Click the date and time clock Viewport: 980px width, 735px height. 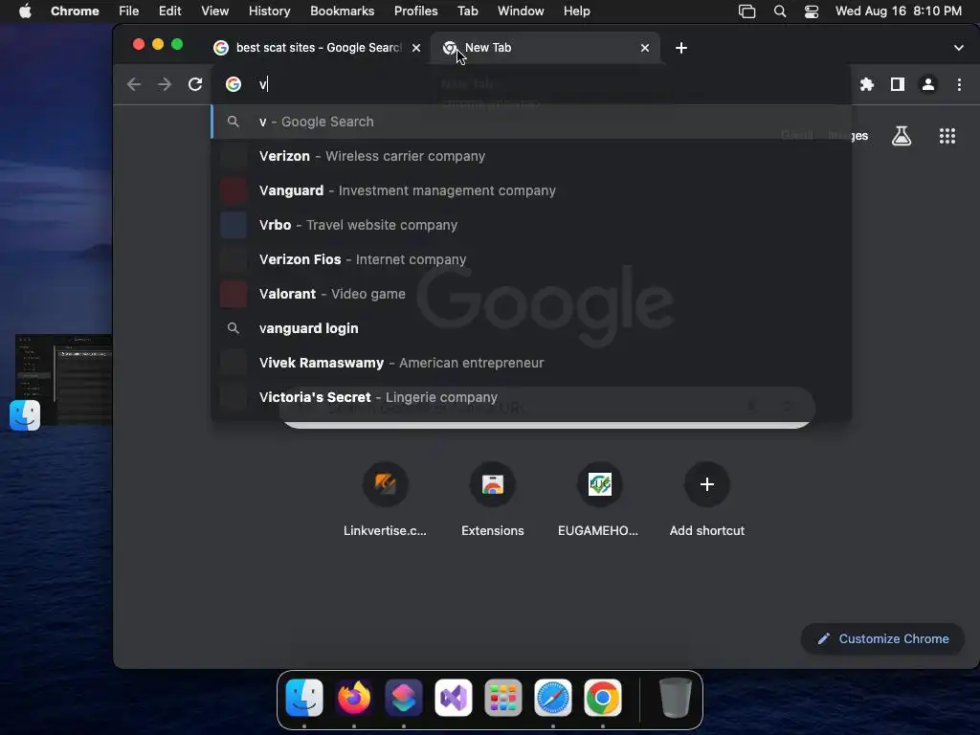[898, 11]
